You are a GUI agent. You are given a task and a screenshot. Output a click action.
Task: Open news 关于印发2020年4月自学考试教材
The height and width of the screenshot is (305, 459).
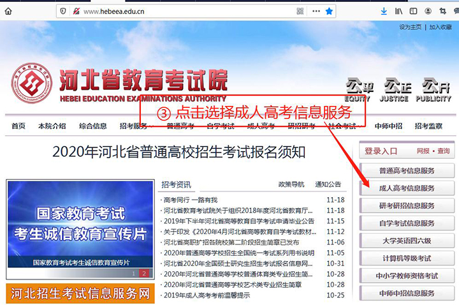click(x=240, y=232)
